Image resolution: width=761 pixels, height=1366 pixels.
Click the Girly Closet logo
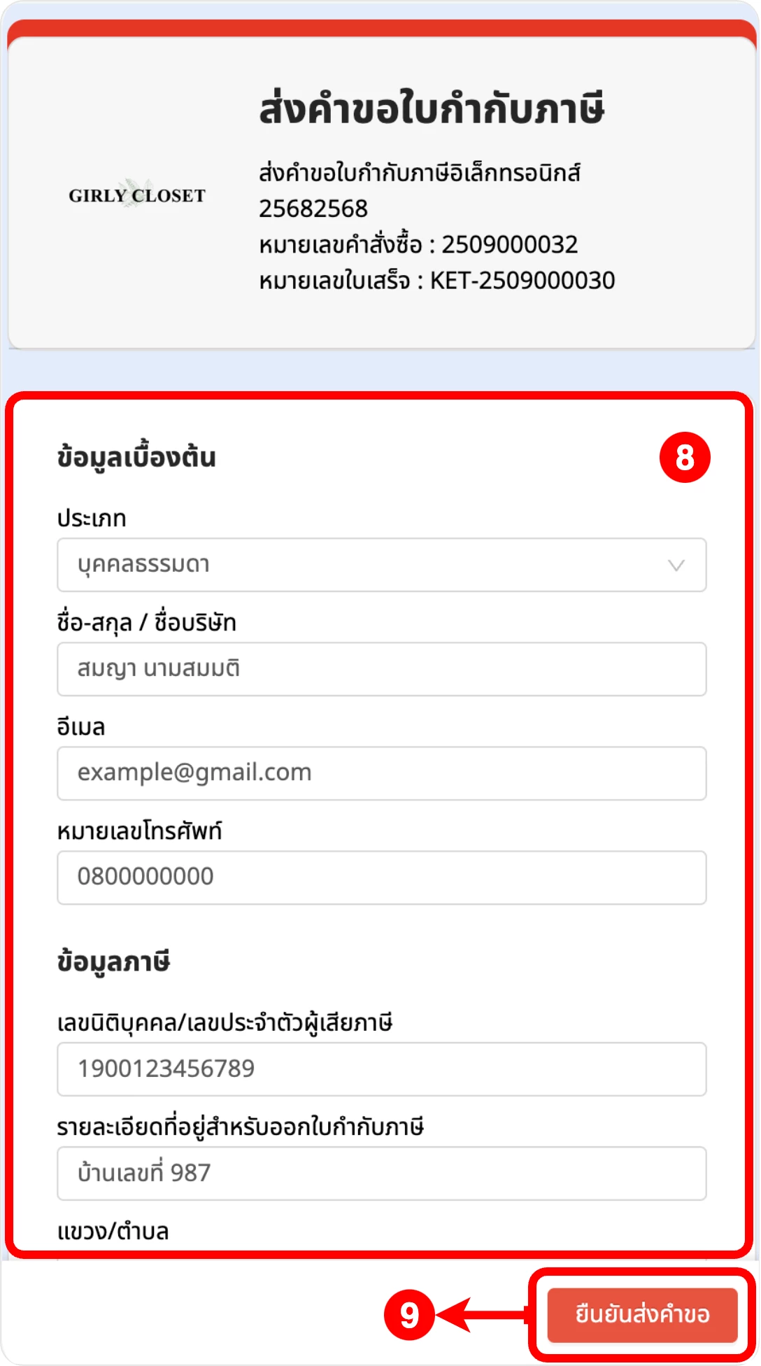[x=137, y=195]
